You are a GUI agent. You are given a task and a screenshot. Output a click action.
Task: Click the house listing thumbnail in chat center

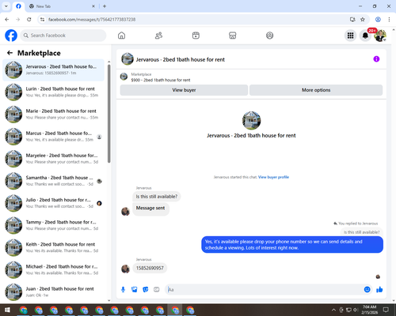pos(251,121)
